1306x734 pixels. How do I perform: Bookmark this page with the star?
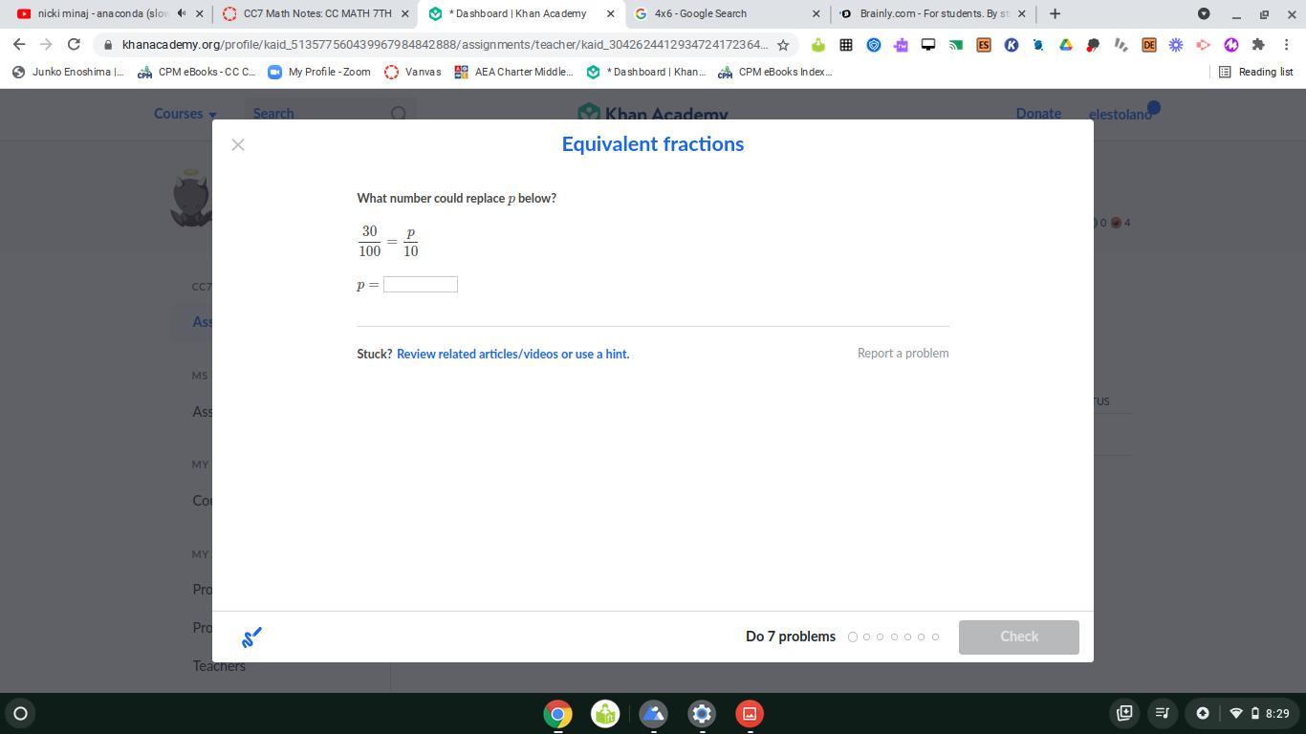click(783, 45)
